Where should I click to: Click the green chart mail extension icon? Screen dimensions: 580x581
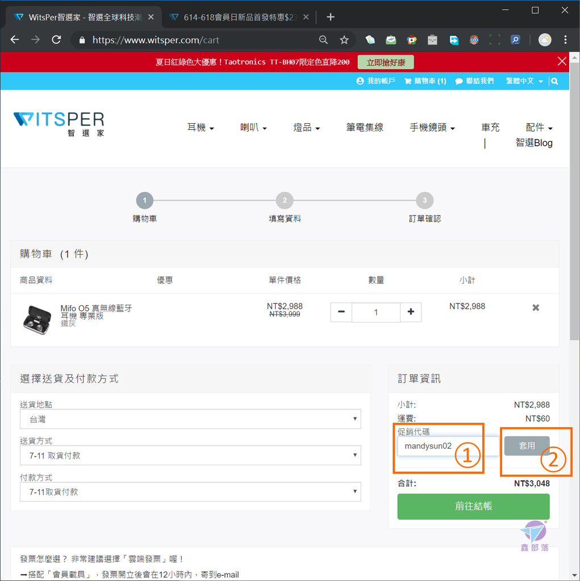pyautogui.click(x=391, y=40)
